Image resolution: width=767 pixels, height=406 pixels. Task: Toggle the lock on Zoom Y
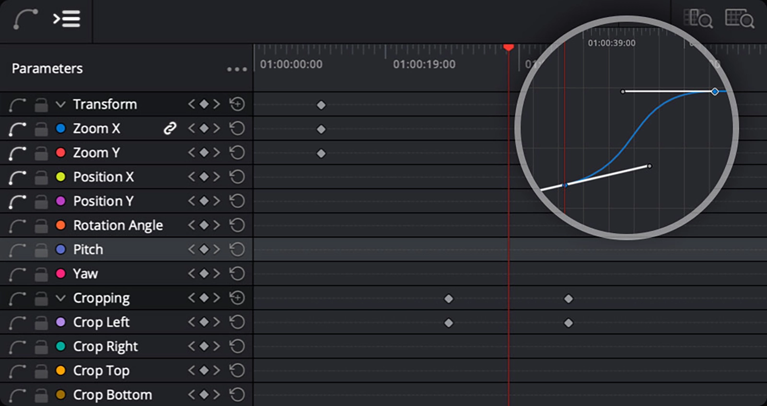coord(41,153)
